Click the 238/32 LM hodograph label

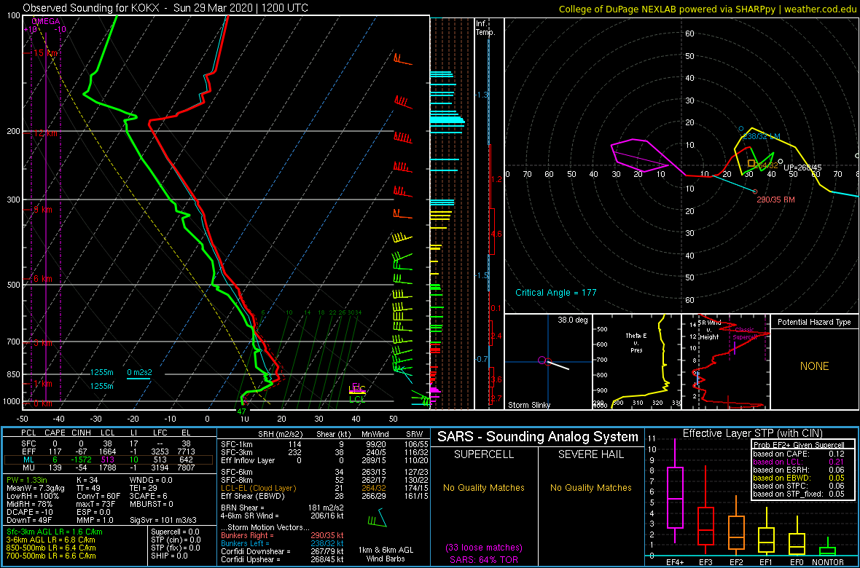762,136
